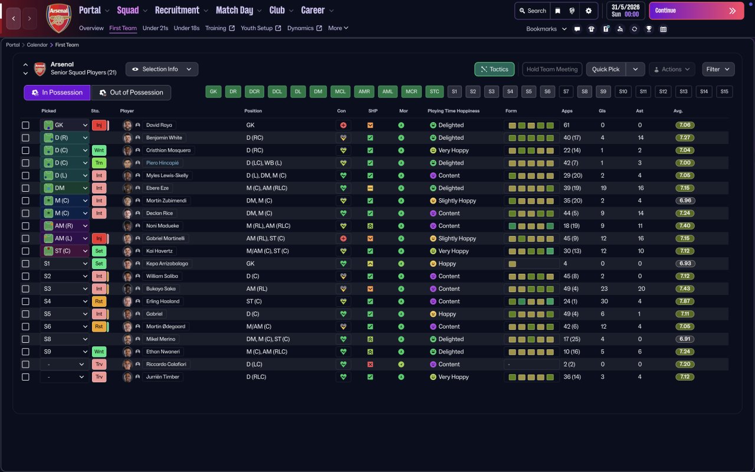Open the shirt icon shortcut
Screen dimensions: 755x472
[592, 29]
